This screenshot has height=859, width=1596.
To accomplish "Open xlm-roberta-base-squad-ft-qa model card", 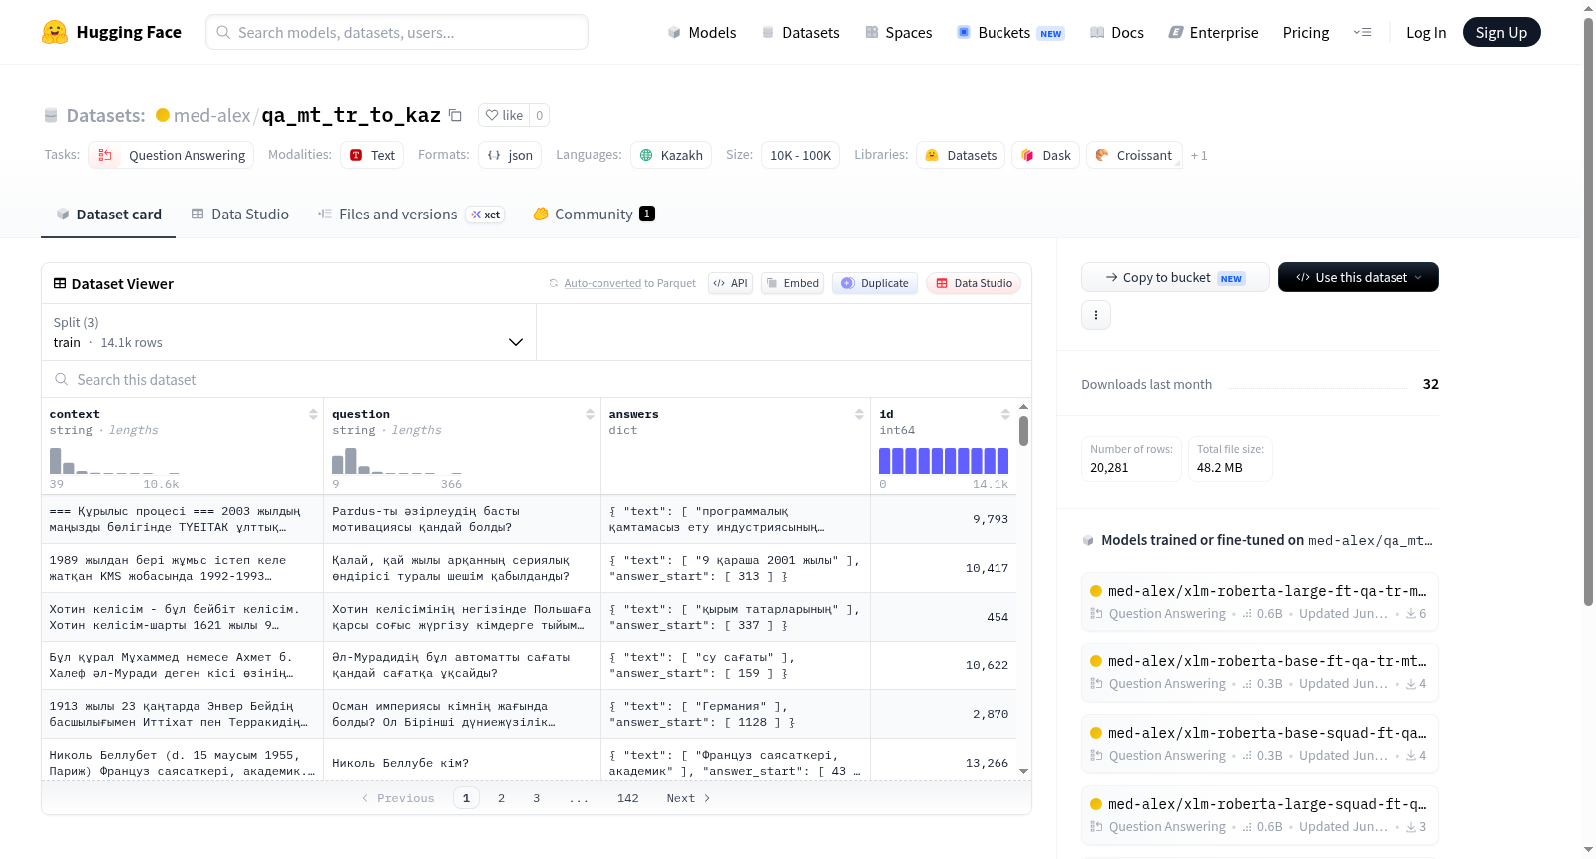I will click(x=1260, y=743).
